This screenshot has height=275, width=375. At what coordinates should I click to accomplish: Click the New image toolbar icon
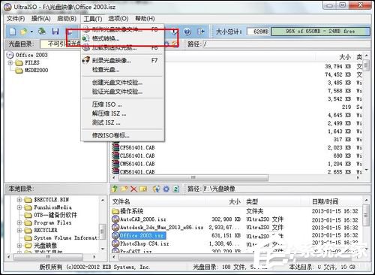[13, 32]
